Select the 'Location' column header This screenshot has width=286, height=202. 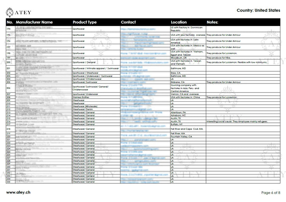coord(179,22)
